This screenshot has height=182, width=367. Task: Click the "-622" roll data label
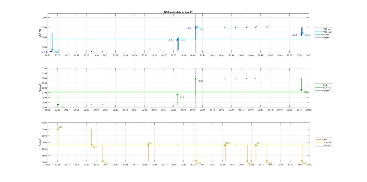[199, 163]
